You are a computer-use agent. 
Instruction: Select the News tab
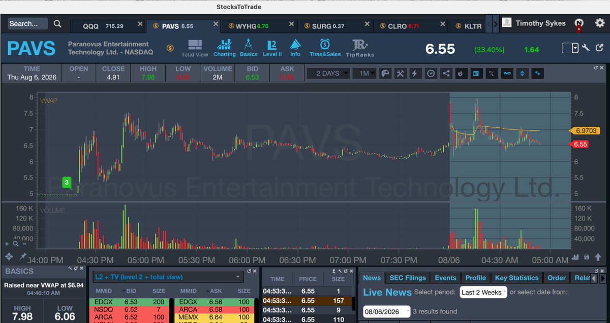click(x=372, y=278)
